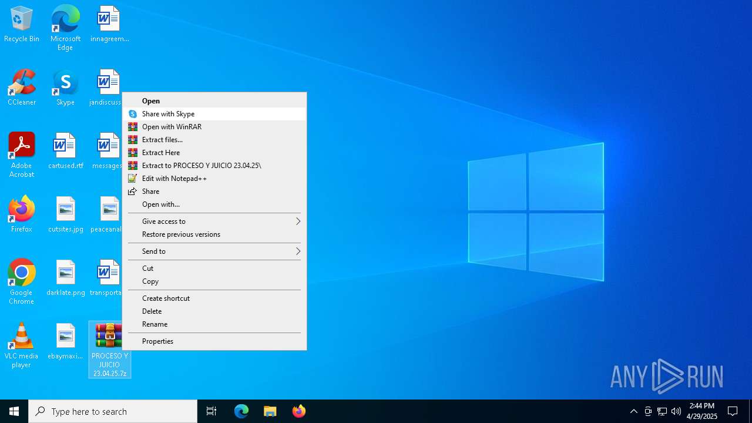Select the peaceanal image file icon
The image size is (752, 423).
pos(106,215)
